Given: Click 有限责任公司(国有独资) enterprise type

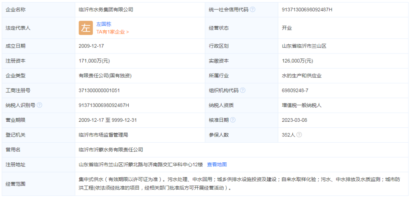Looking at the screenshot, I should (x=105, y=76).
